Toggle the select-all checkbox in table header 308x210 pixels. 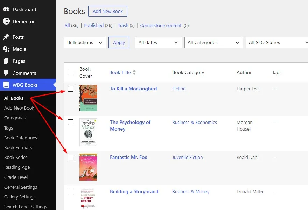(x=71, y=72)
